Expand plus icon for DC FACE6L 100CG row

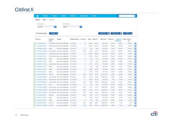pyautogui.click(x=136, y=80)
